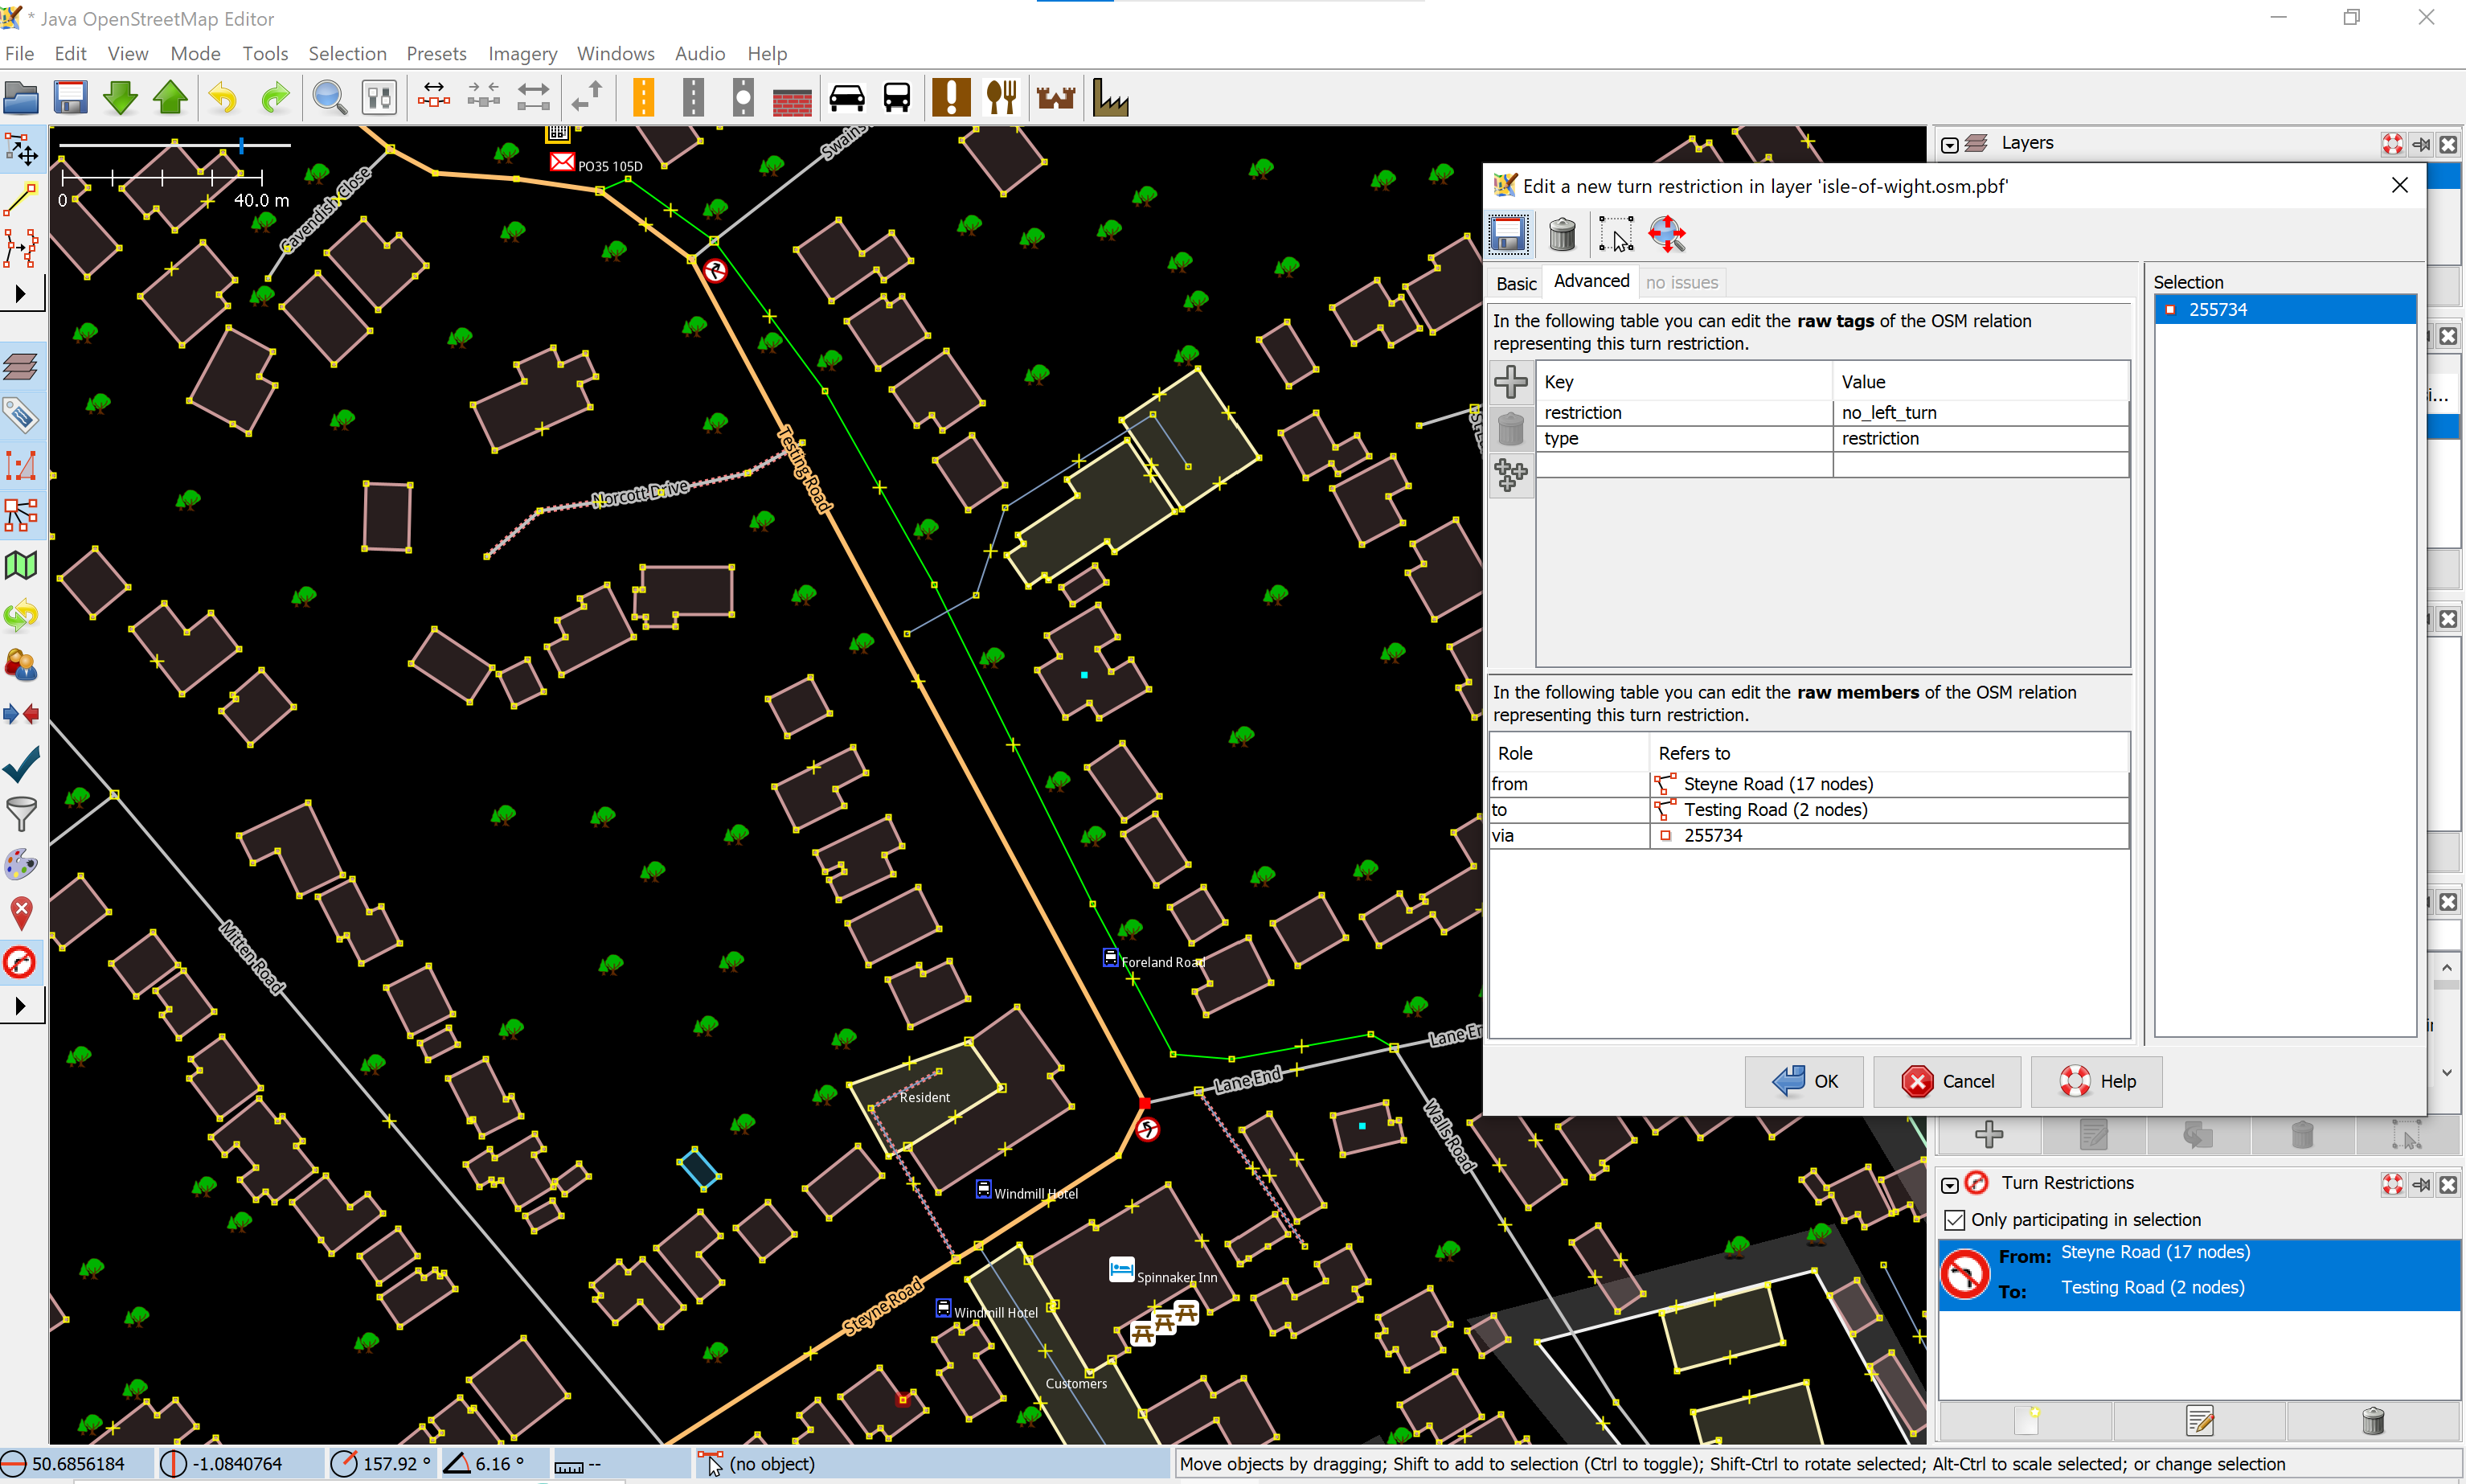
Task: Delete the turn restriction relation via trash icon
Action: pyautogui.click(x=1562, y=234)
